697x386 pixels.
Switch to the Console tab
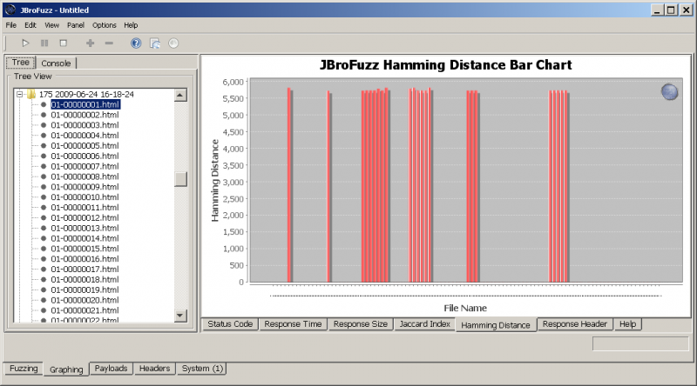coord(56,63)
